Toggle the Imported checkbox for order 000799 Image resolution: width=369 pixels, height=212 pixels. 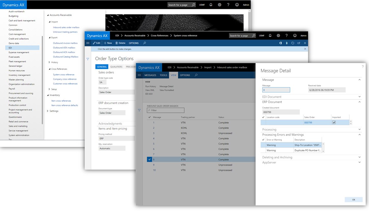pos(334,123)
